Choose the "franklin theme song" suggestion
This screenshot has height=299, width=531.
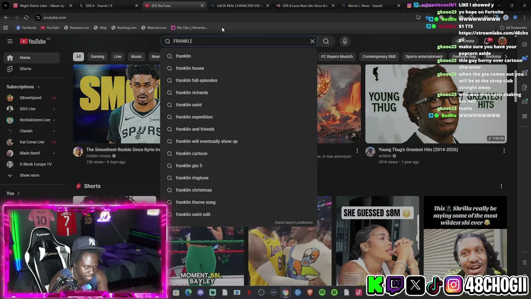pos(239,202)
